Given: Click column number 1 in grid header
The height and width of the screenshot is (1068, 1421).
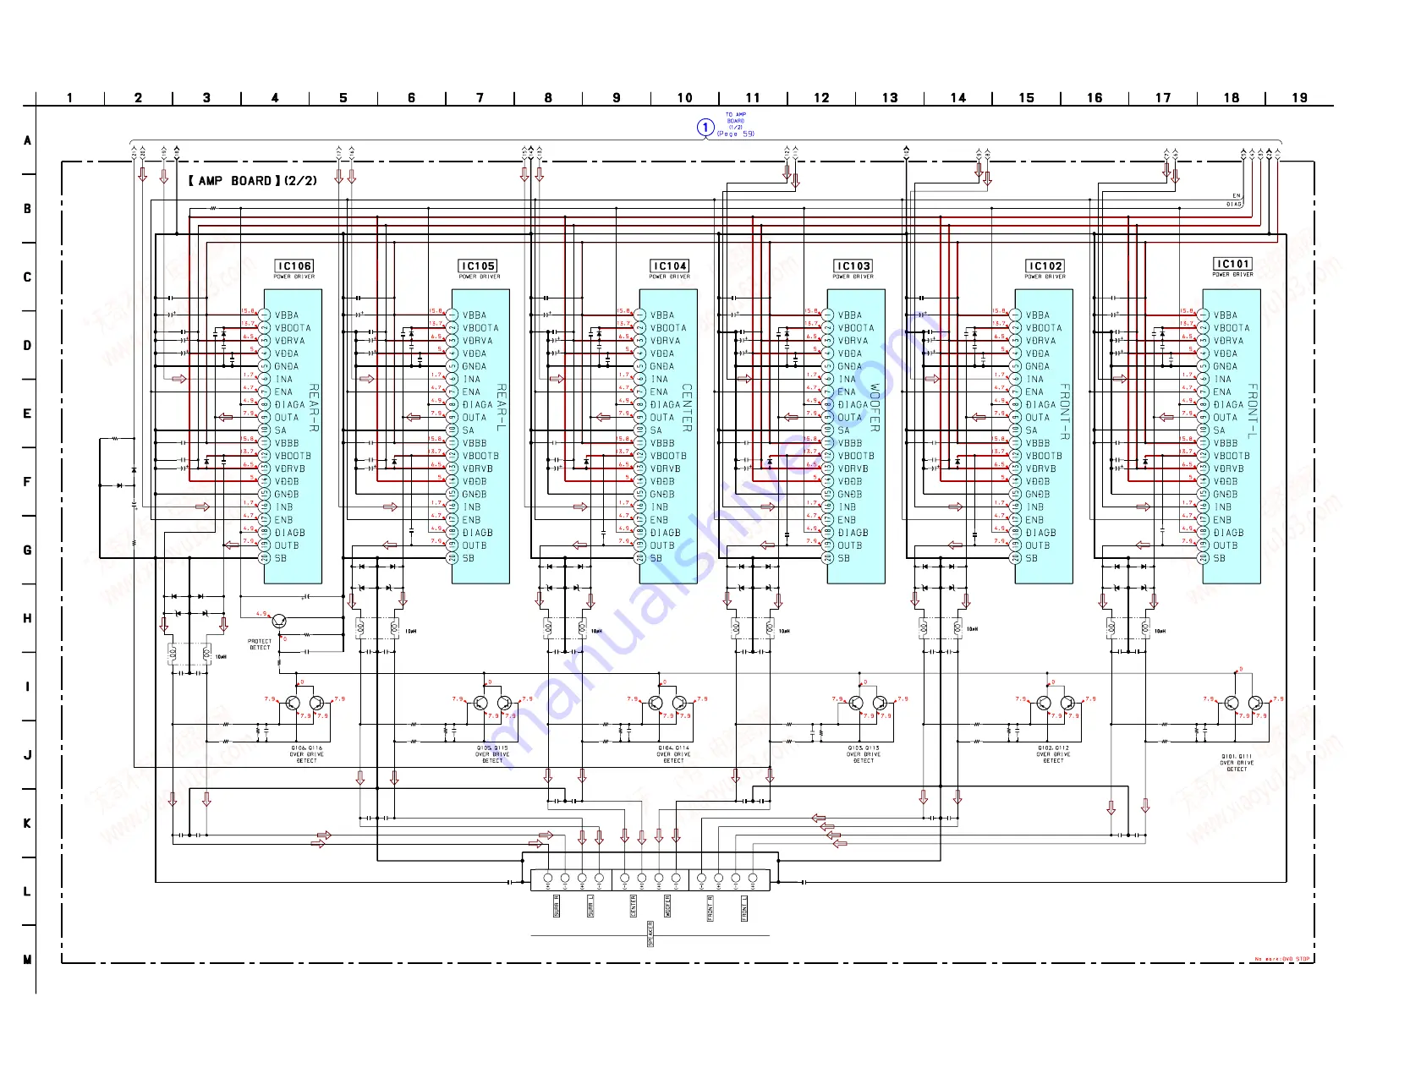Looking at the screenshot, I should pos(70,98).
